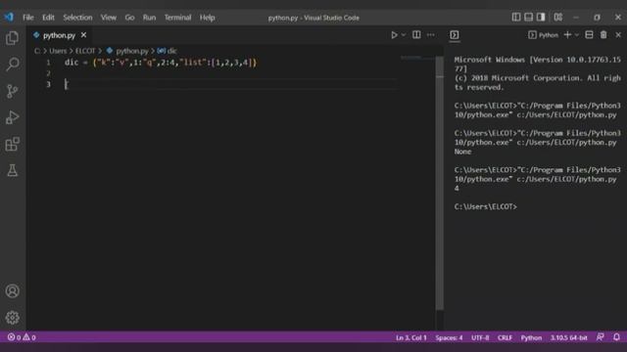Click the C: drive breadcrumb
The width and height of the screenshot is (627, 352).
pyautogui.click(x=37, y=51)
